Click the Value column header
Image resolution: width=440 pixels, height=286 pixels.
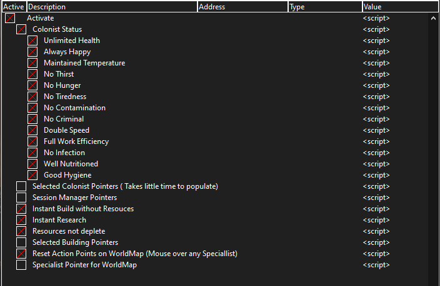click(x=399, y=7)
